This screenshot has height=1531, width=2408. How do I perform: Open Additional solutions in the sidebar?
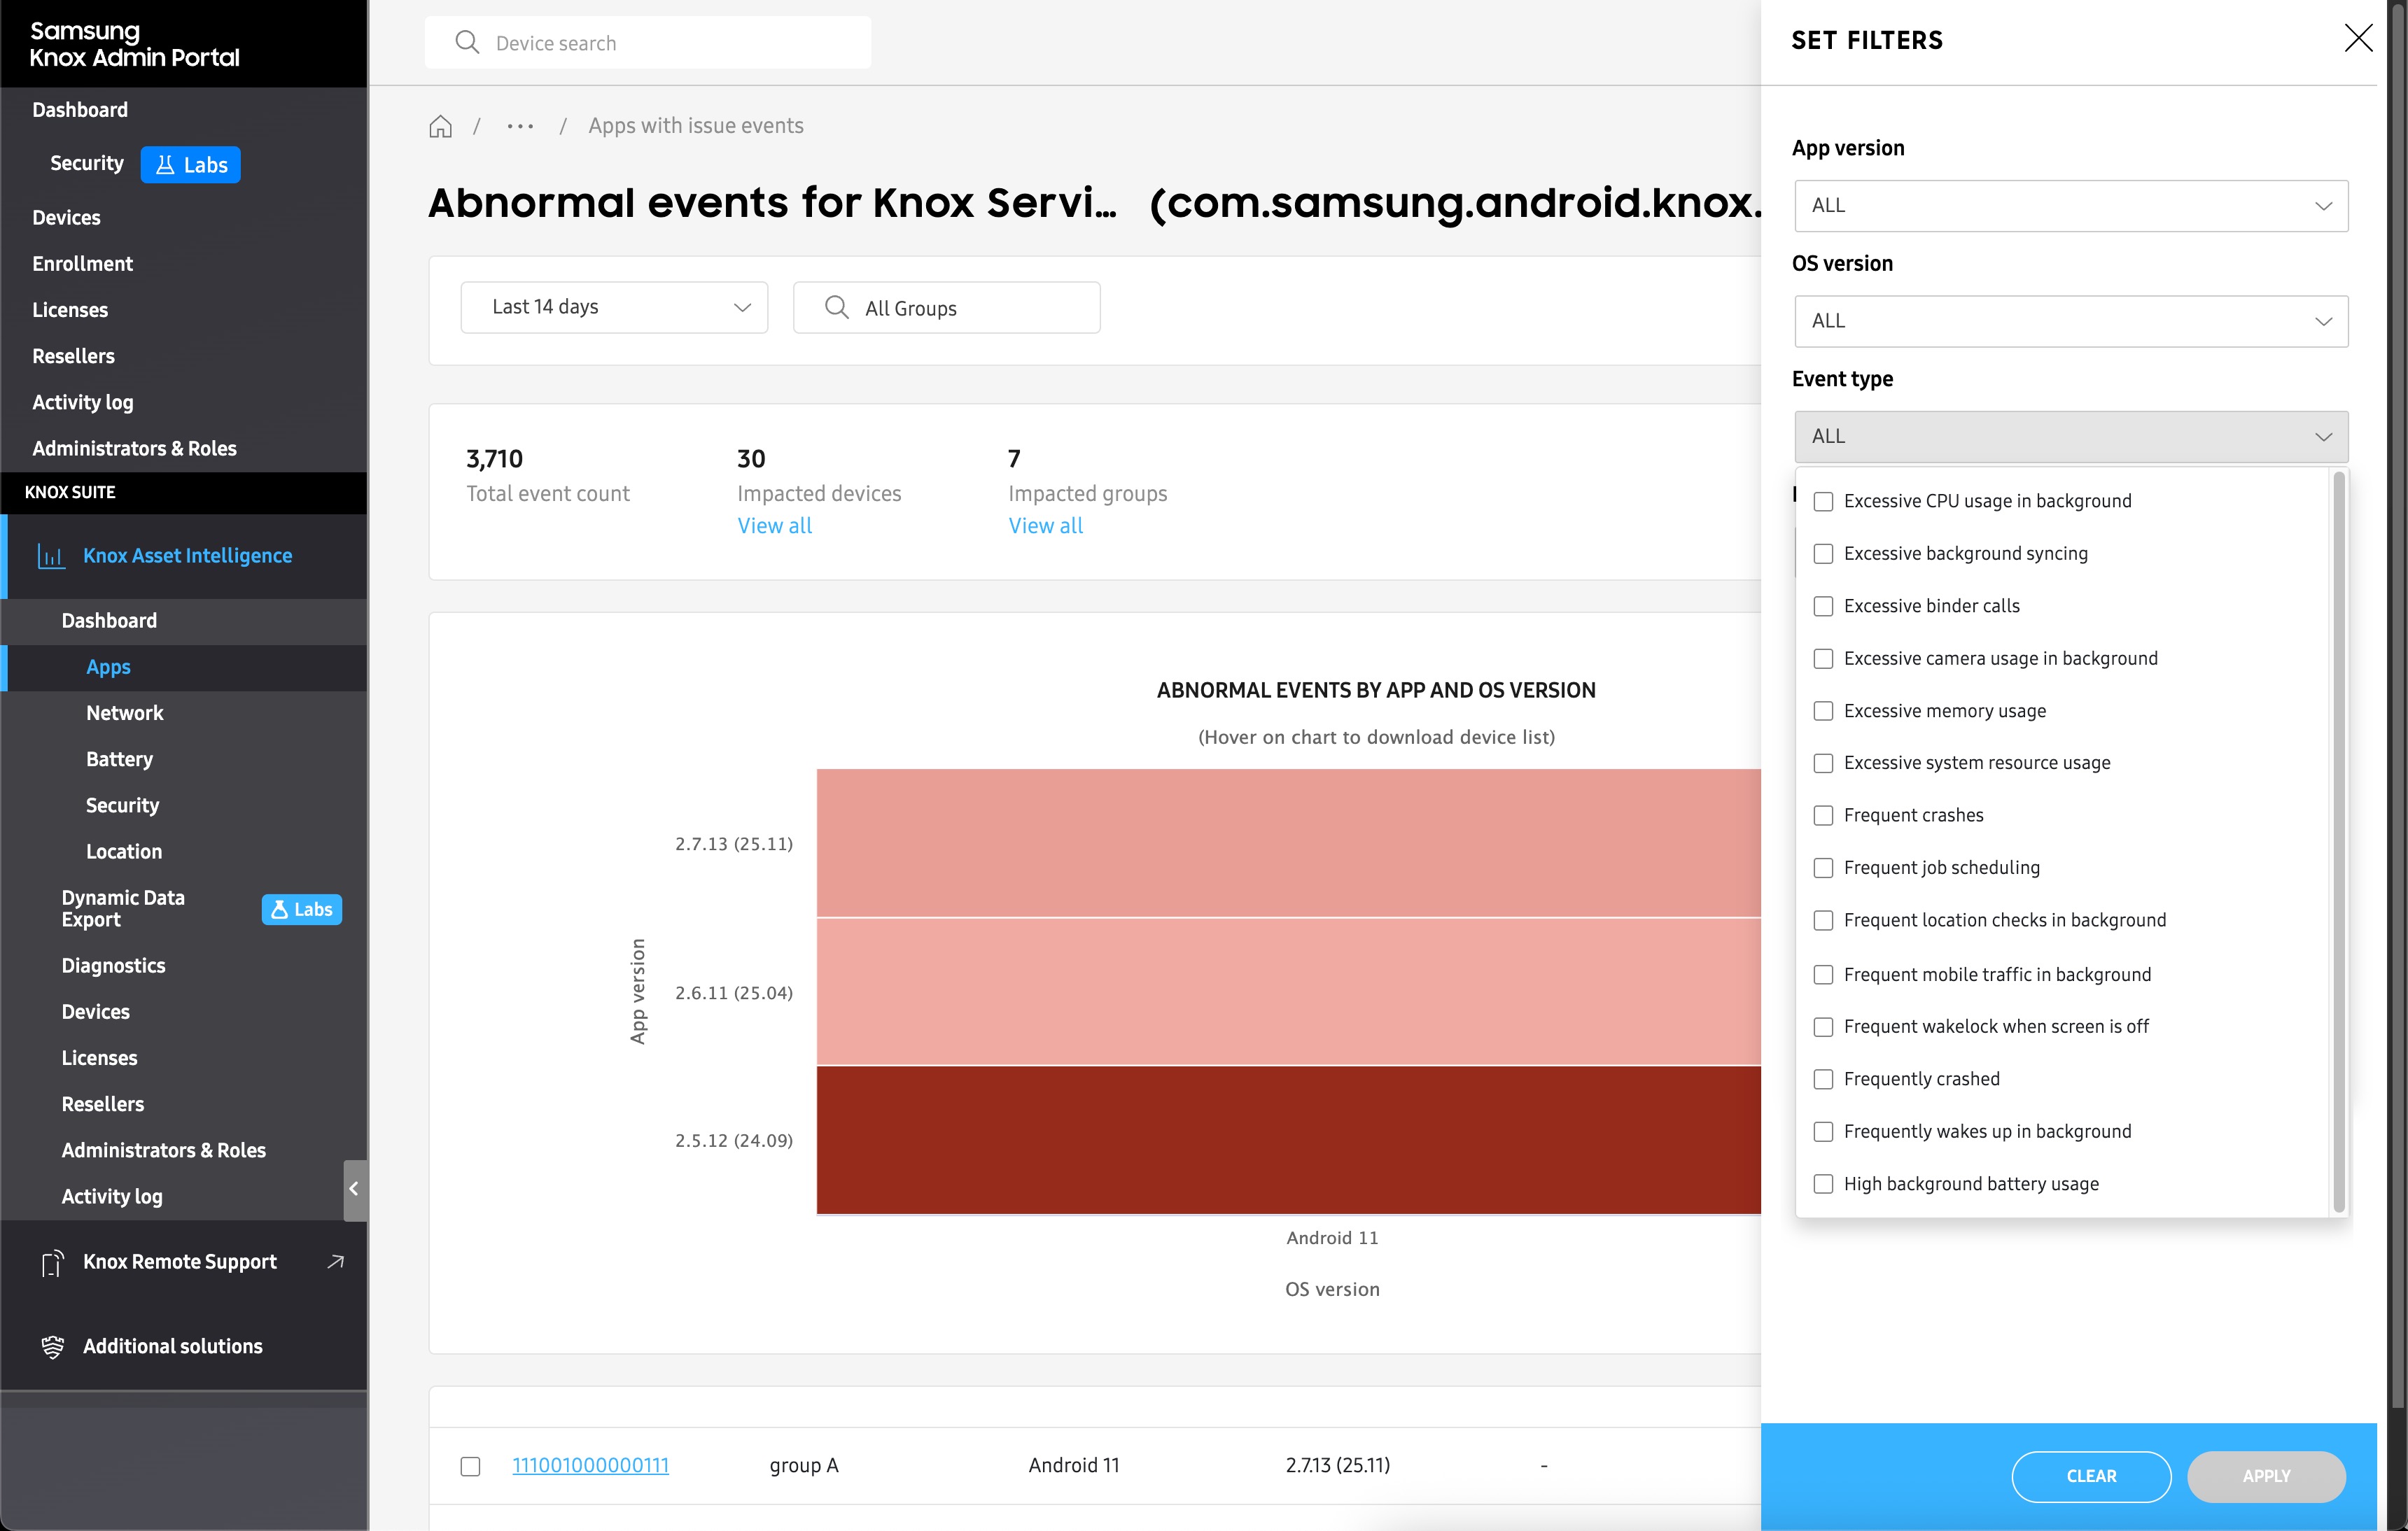click(x=172, y=1347)
